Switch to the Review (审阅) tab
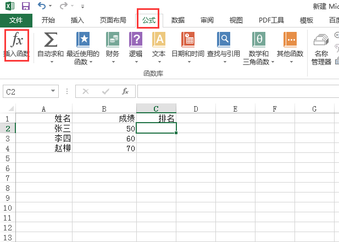The image size is (339, 242). (207, 20)
